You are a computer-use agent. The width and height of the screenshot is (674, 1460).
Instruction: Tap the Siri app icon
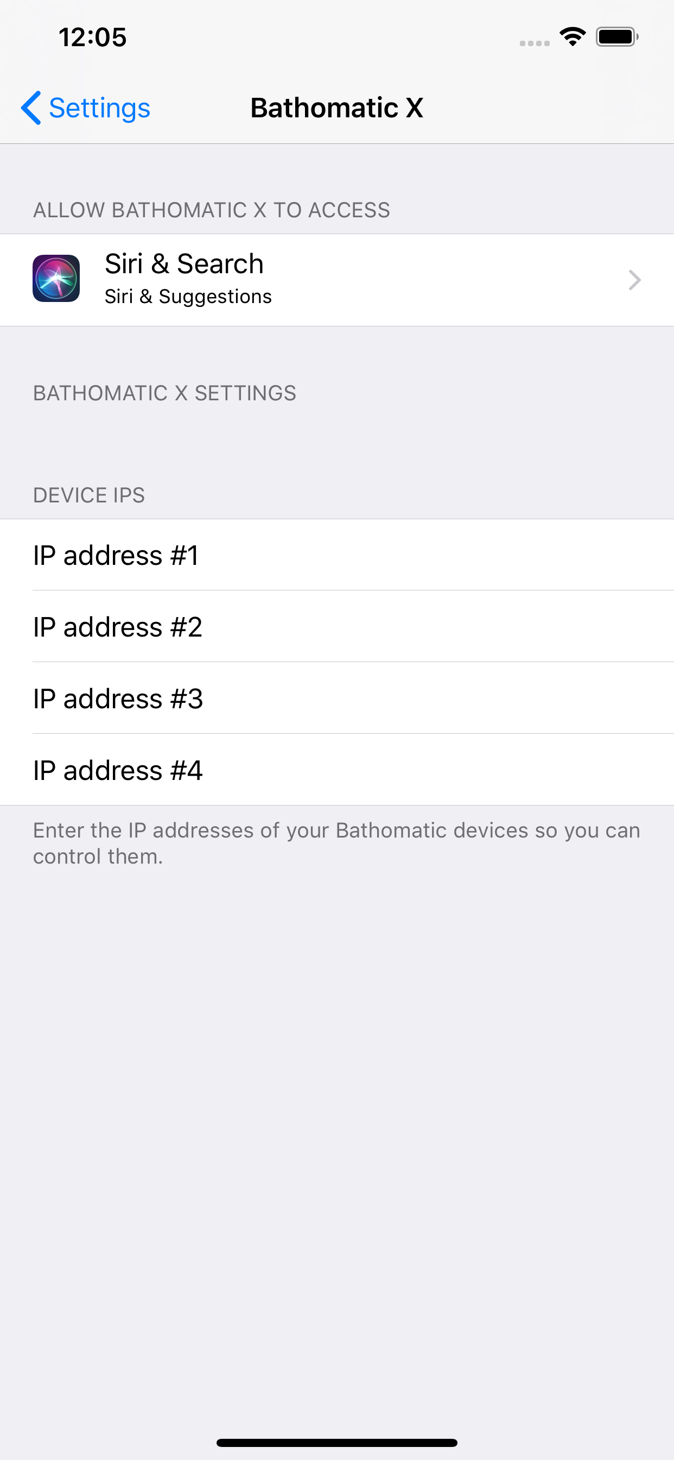[x=56, y=278]
